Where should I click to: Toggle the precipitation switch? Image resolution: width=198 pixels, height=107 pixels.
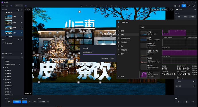(194, 82)
